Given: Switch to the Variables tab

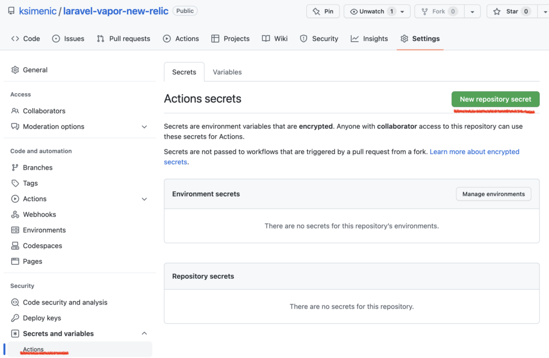Looking at the screenshot, I should click(x=227, y=72).
